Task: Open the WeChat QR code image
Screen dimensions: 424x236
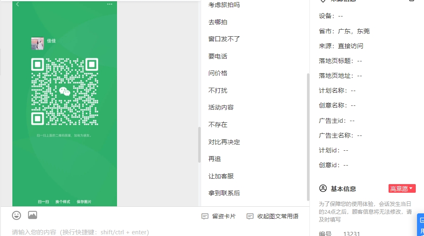Action: click(x=65, y=91)
